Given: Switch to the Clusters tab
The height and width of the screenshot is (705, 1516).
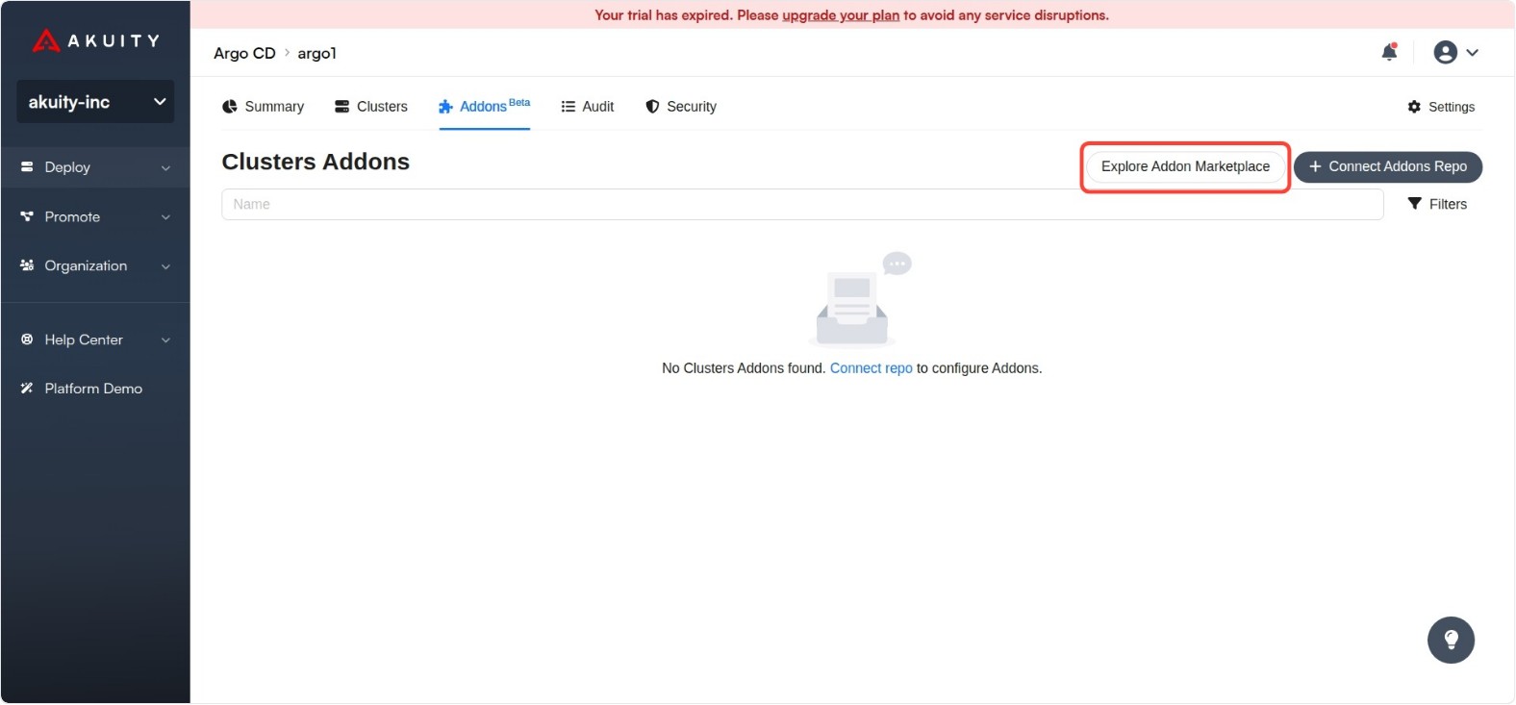Looking at the screenshot, I should pos(371,107).
